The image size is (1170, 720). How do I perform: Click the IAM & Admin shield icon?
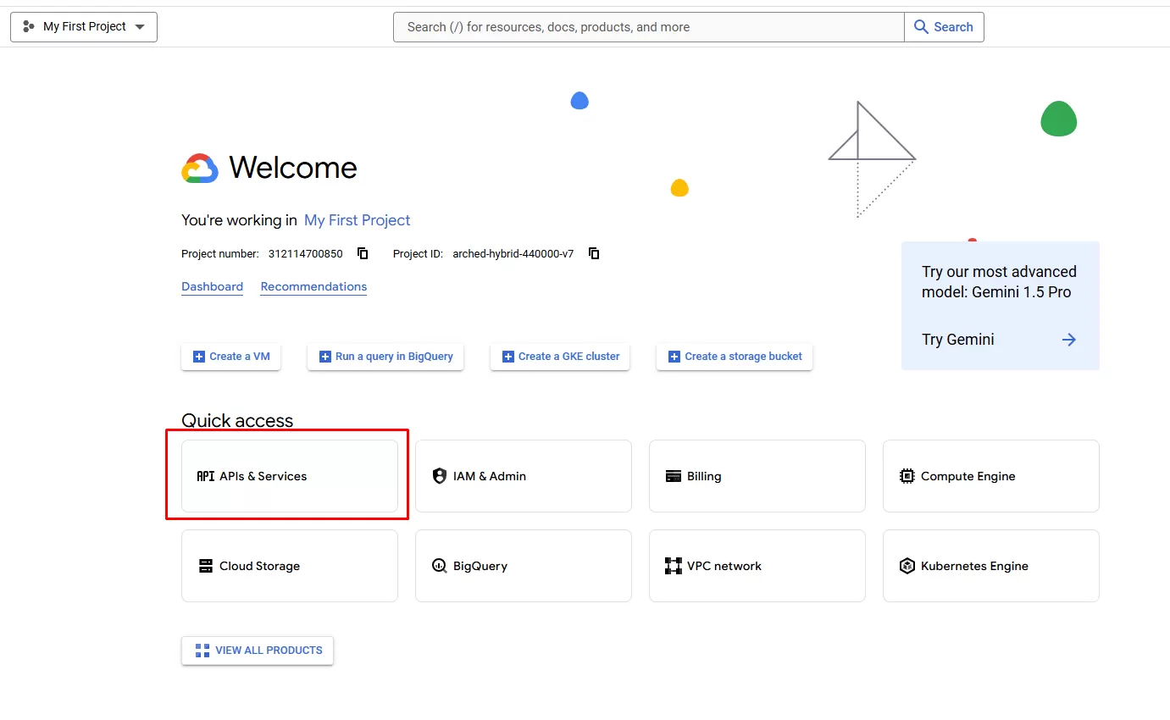point(439,476)
